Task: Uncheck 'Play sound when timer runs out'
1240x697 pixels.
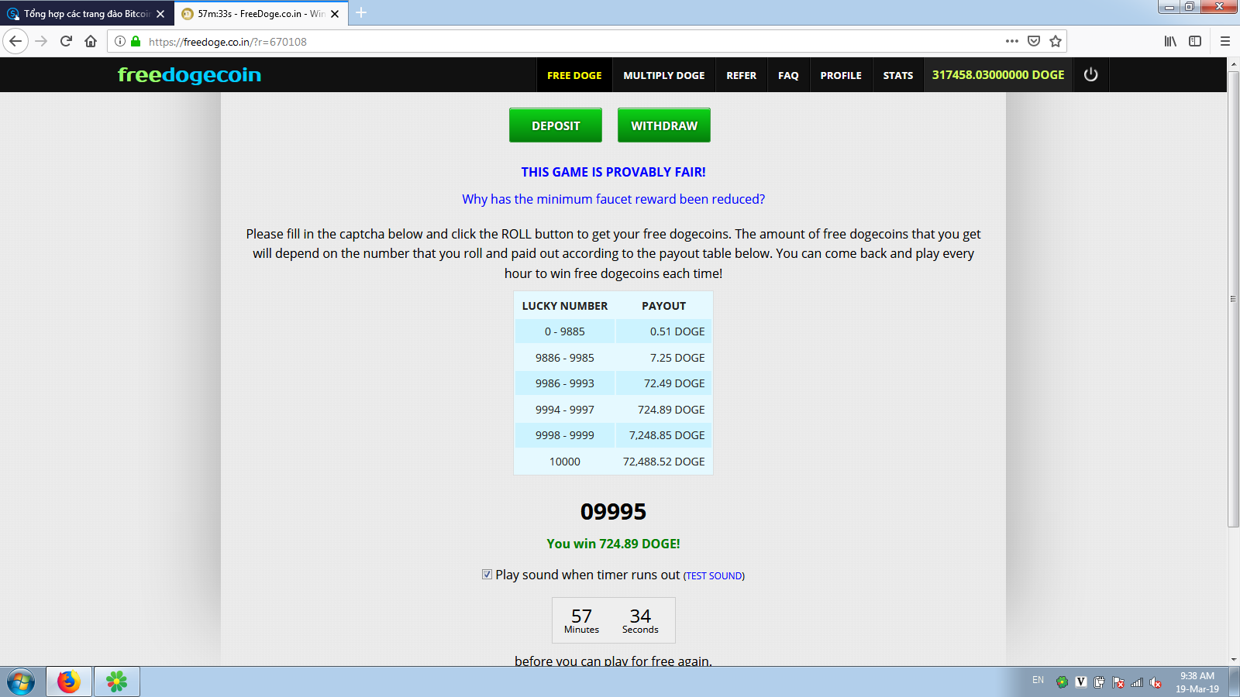Action: [x=487, y=575]
